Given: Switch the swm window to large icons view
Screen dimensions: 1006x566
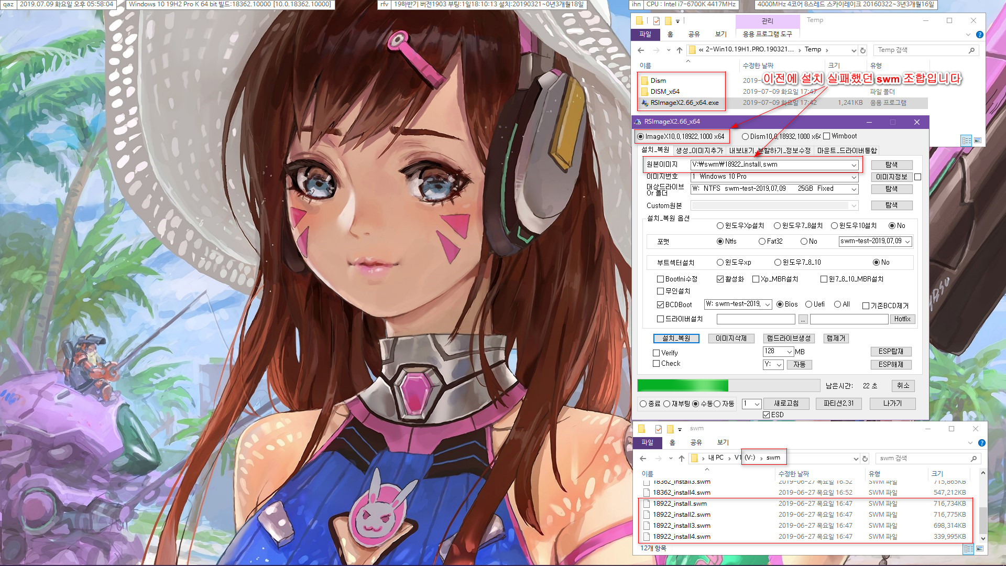Looking at the screenshot, I should (979, 549).
